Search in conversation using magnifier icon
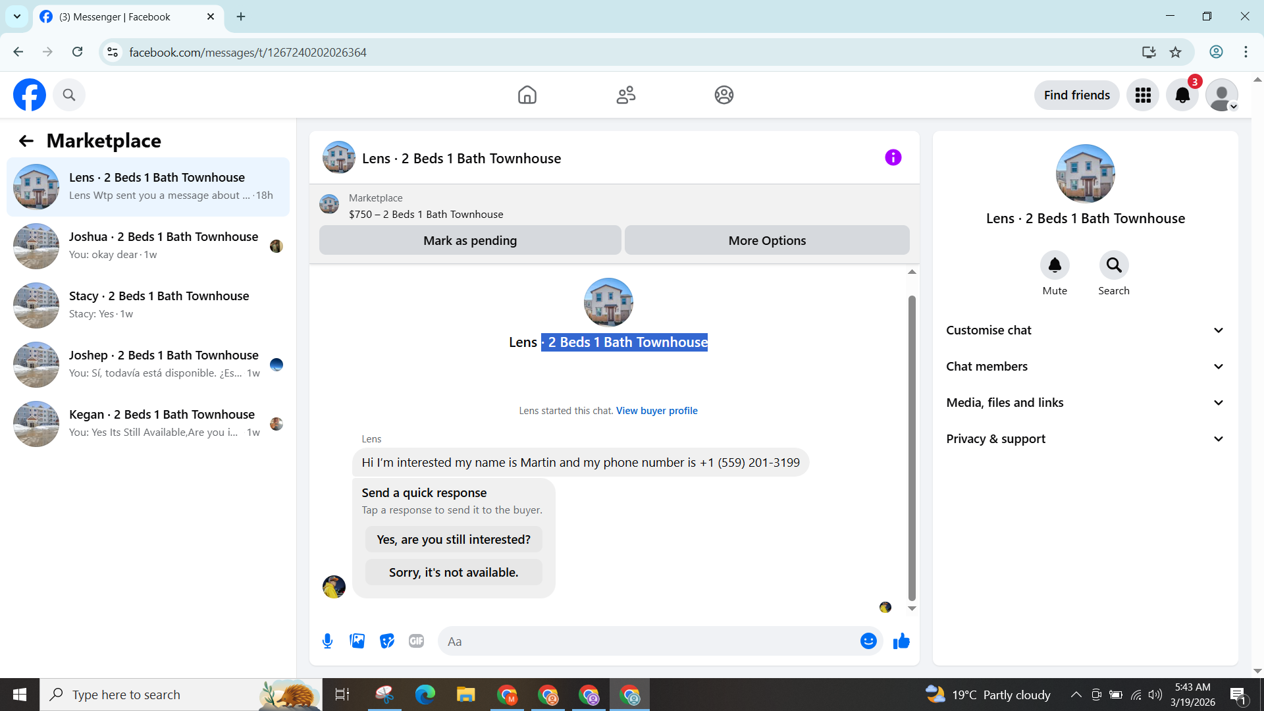The height and width of the screenshot is (711, 1264). click(1113, 265)
